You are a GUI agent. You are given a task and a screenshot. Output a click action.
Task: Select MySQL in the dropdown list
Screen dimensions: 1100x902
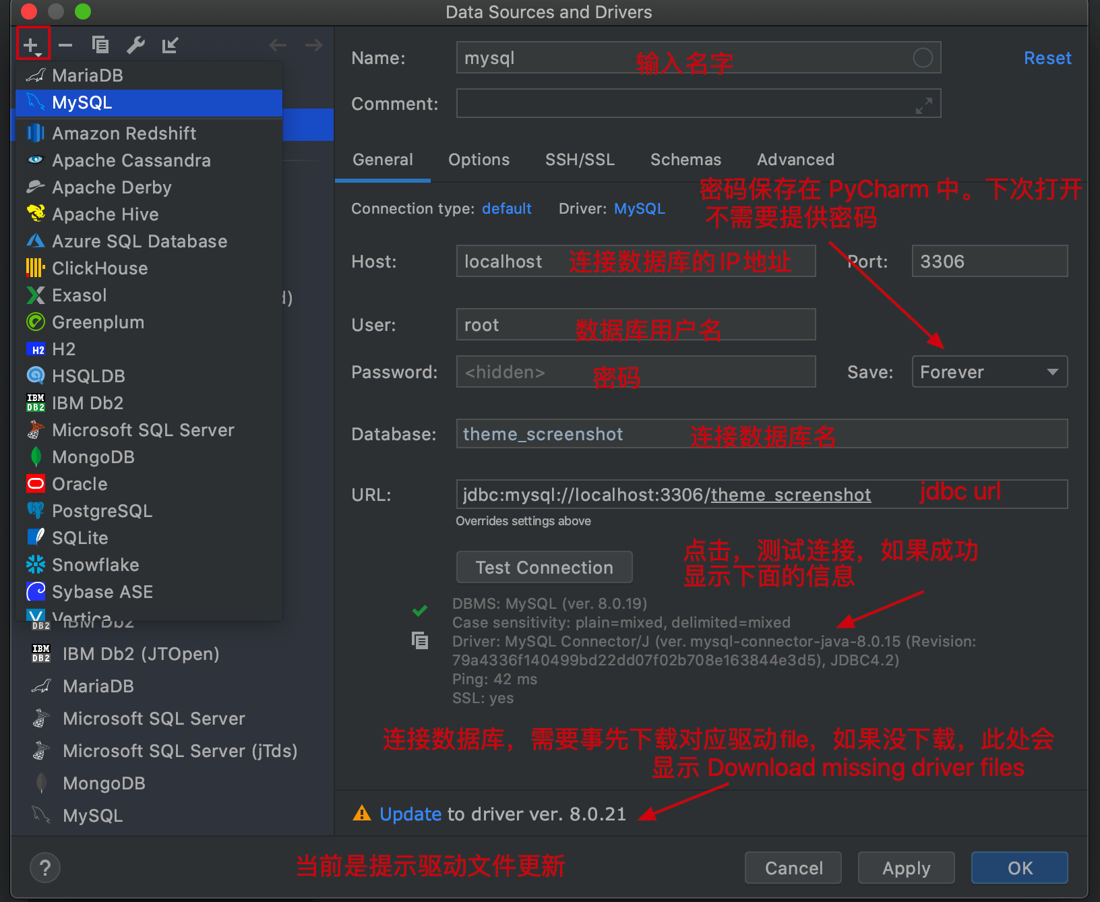[149, 102]
